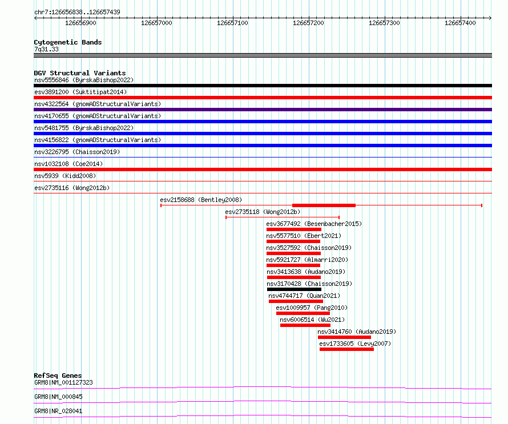508x424 pixels.
Task: Open variant nsv6006514 (Wu2021)
Action: tap(312, 320)
